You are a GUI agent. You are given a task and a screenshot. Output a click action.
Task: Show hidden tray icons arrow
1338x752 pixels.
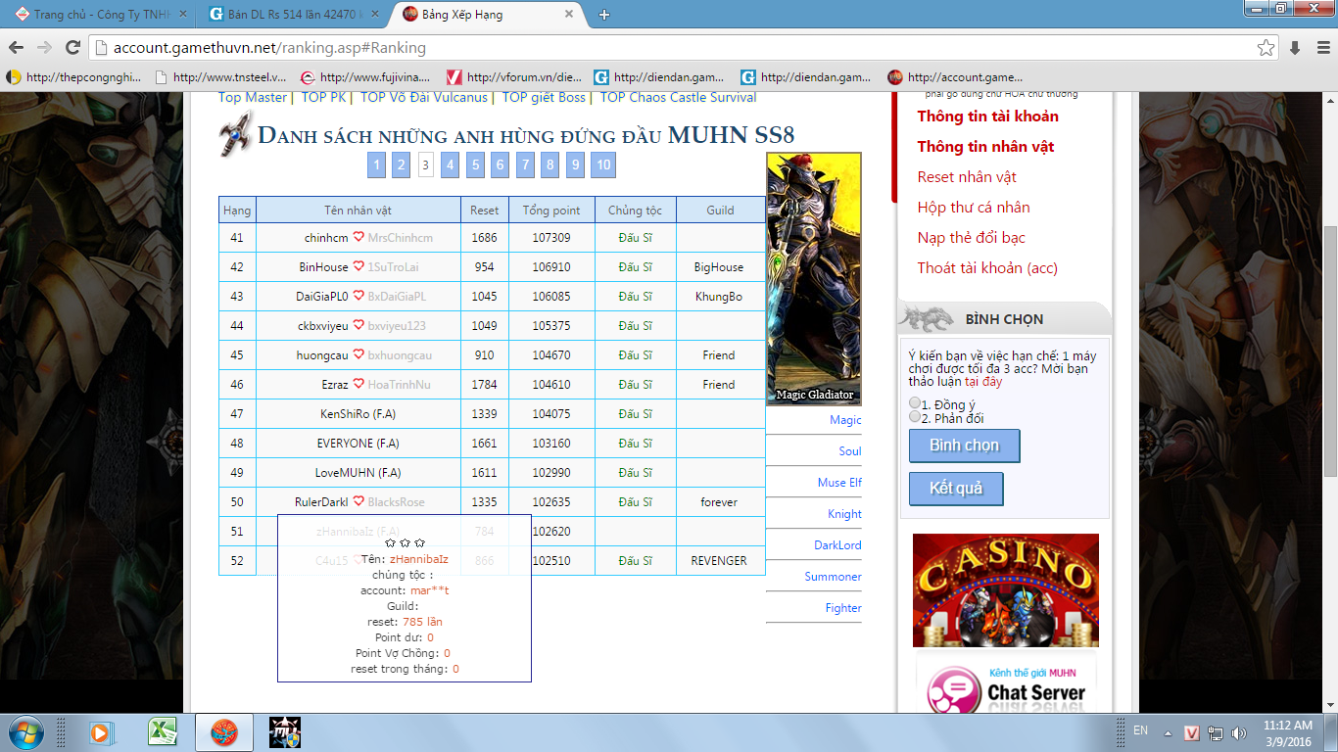(1167, 732)
